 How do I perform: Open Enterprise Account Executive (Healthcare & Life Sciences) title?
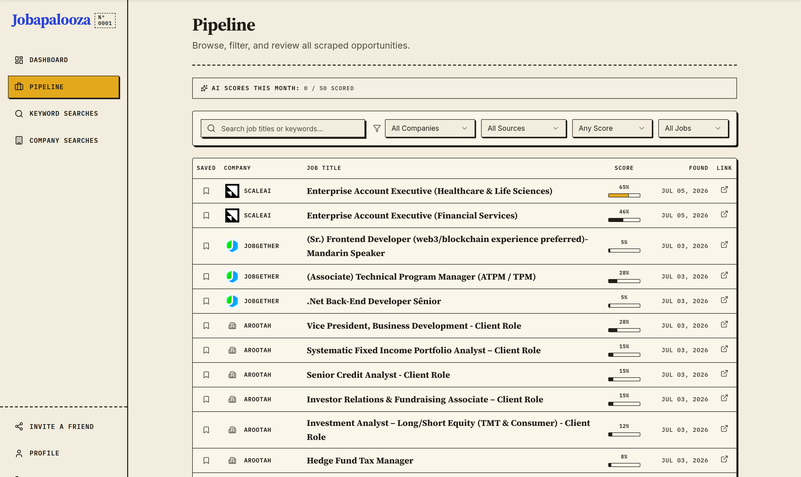pos(429,191)
